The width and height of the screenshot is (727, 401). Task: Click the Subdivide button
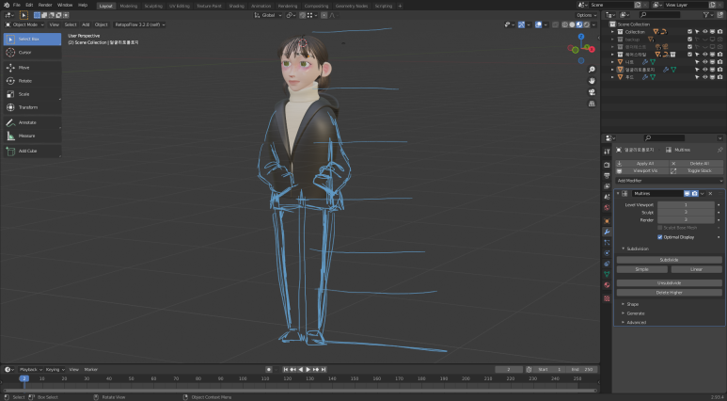(669, 260)
